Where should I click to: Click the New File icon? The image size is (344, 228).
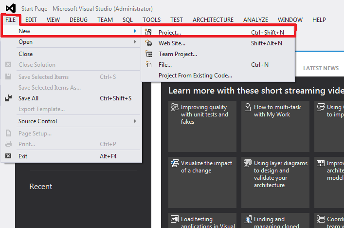[x=149, y=65]
